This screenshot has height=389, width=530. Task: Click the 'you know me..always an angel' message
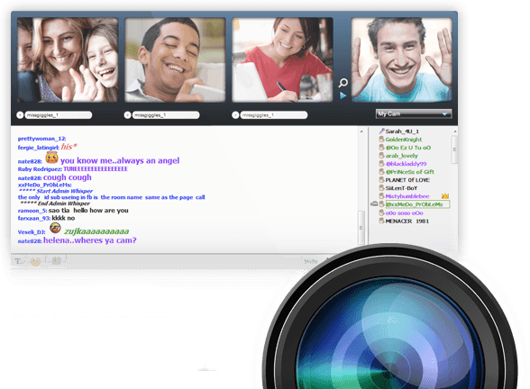pyautogui.click(x=120, y=160)
